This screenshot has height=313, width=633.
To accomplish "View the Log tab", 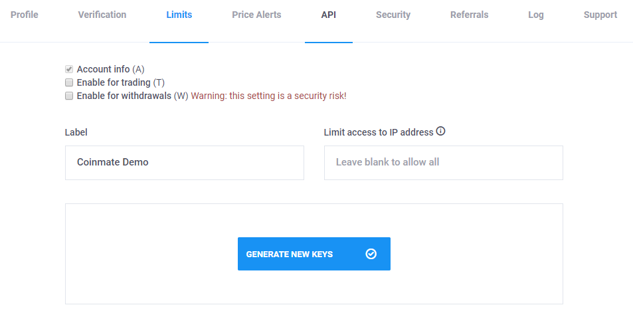I will pos(536,15).
